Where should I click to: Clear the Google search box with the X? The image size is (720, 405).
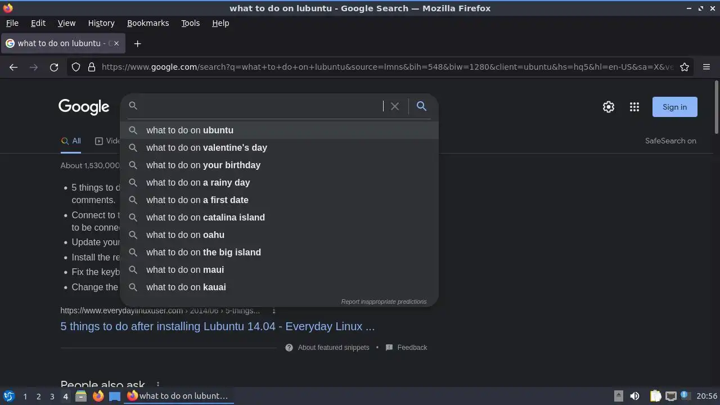click(x=395, y=106)
